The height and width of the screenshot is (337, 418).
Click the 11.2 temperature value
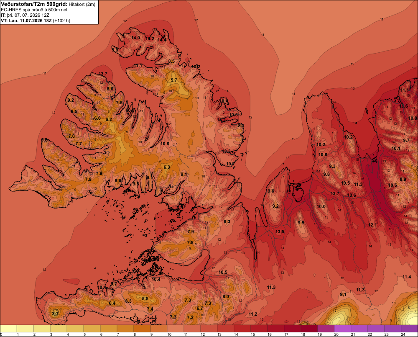coord(253,314)
